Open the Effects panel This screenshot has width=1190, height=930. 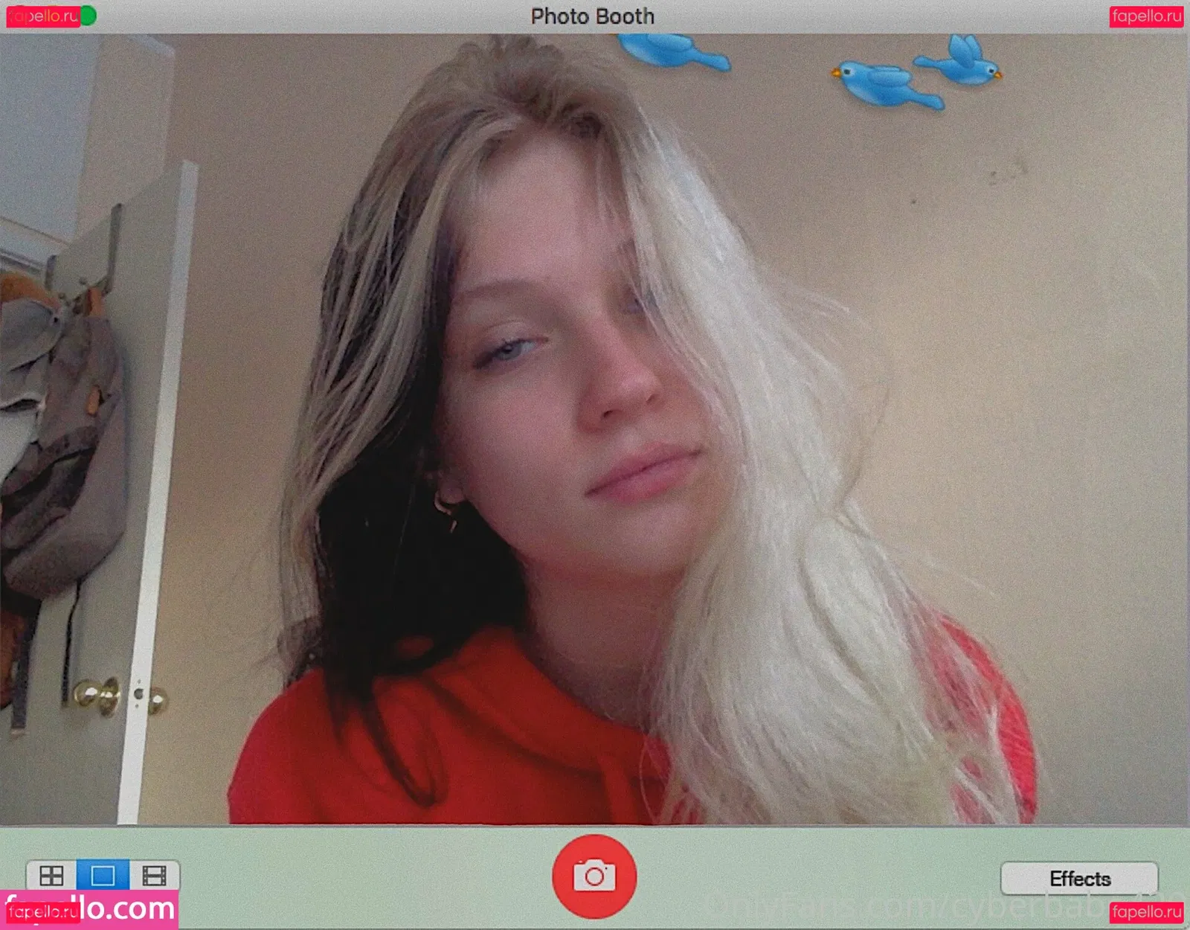point(1079,879)
